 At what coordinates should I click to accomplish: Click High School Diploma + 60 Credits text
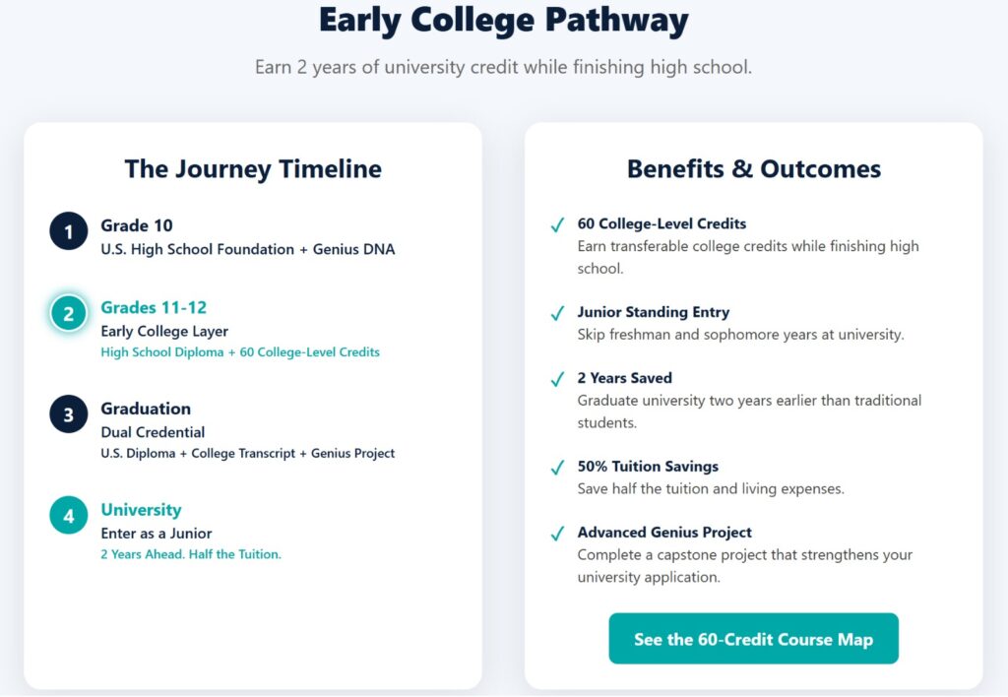240,352
